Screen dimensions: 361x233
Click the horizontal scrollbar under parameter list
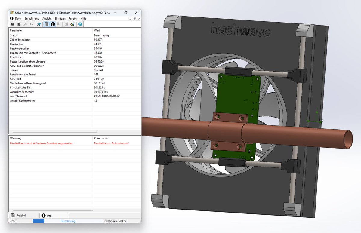pyautogui.click(x=54, y=132)
